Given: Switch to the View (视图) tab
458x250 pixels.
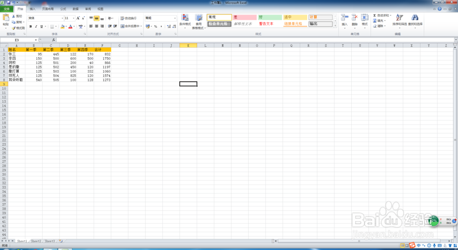Looking at the screenshot, I should point(100,9).
